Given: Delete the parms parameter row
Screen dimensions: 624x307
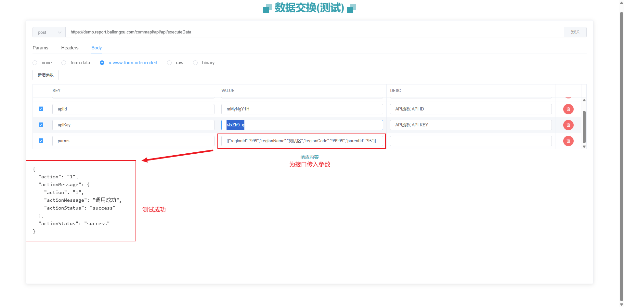Looking at the screenshot, I should (568, 141).
